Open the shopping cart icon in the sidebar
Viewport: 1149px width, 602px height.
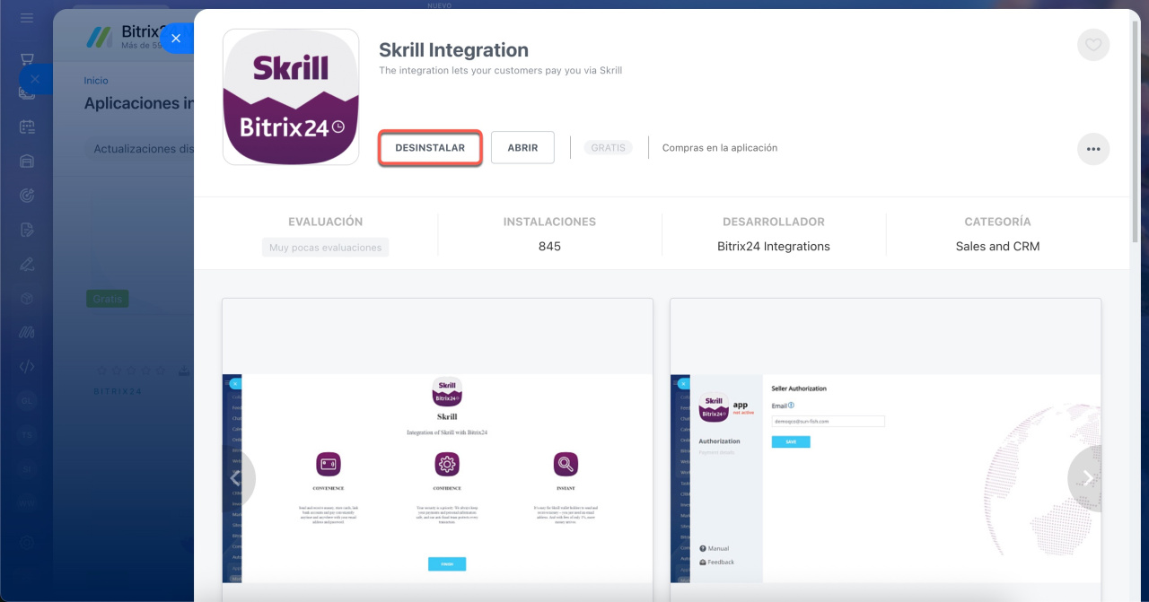[27, 59]
